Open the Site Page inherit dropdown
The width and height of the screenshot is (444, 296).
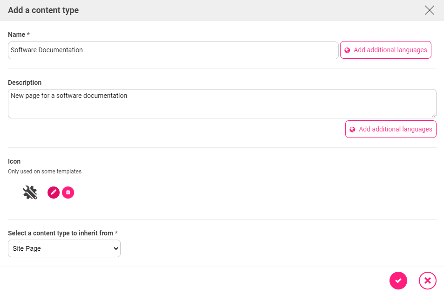[64, 248]
